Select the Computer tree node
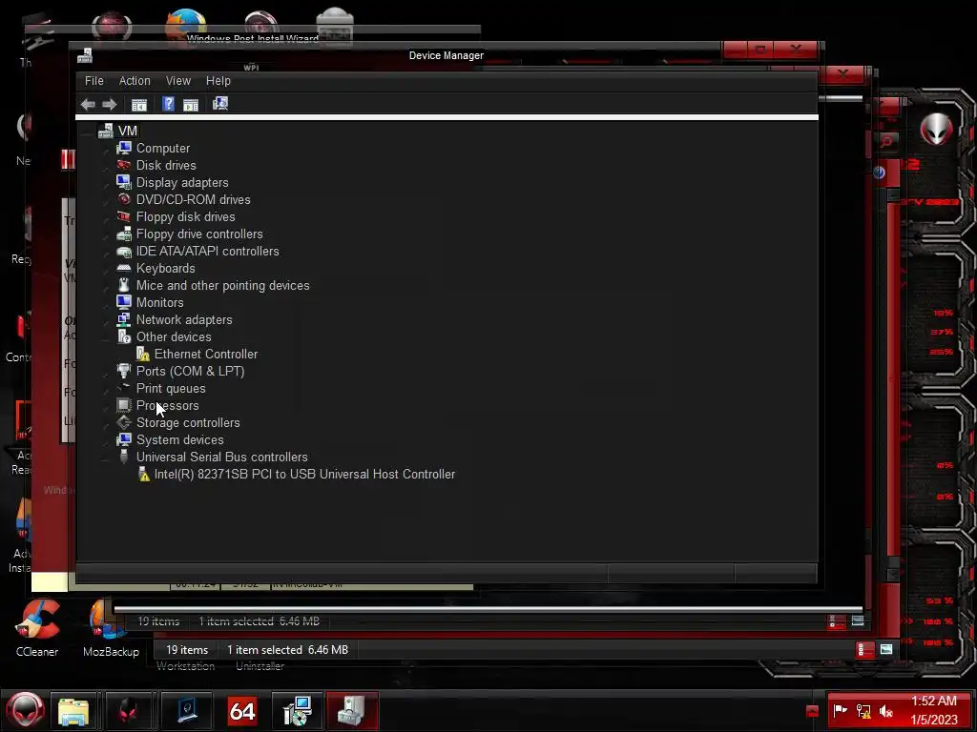This screenshot has width=977, height=732. click(x=163, y=148)
